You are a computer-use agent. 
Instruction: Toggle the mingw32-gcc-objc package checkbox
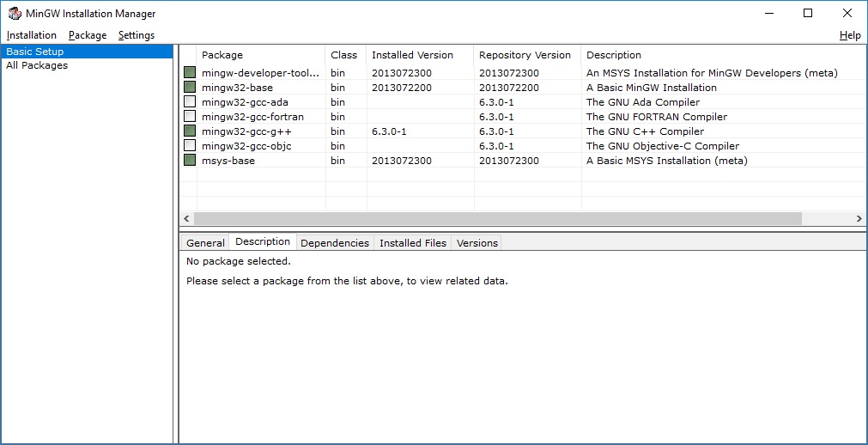tap(190, 146)
